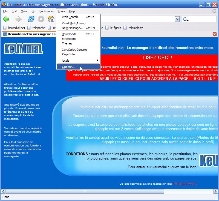This screenshot has height=201, width=219.
Task: Expand the locale submenu
Action: 78,61
